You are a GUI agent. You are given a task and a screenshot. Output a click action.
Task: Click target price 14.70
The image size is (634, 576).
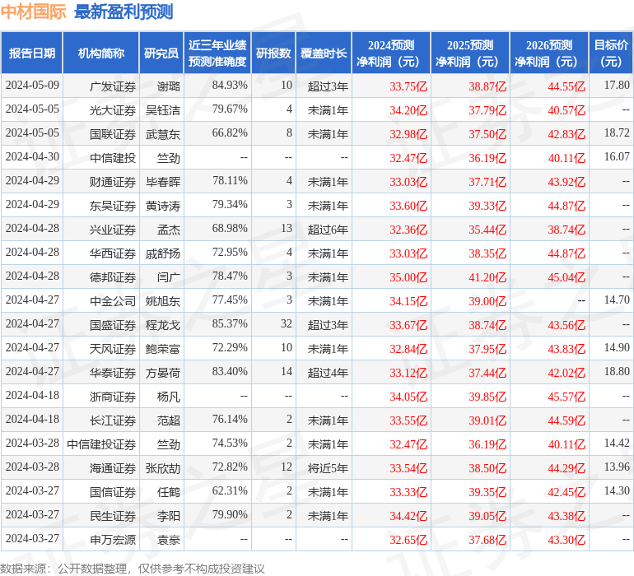coord(617,300)
